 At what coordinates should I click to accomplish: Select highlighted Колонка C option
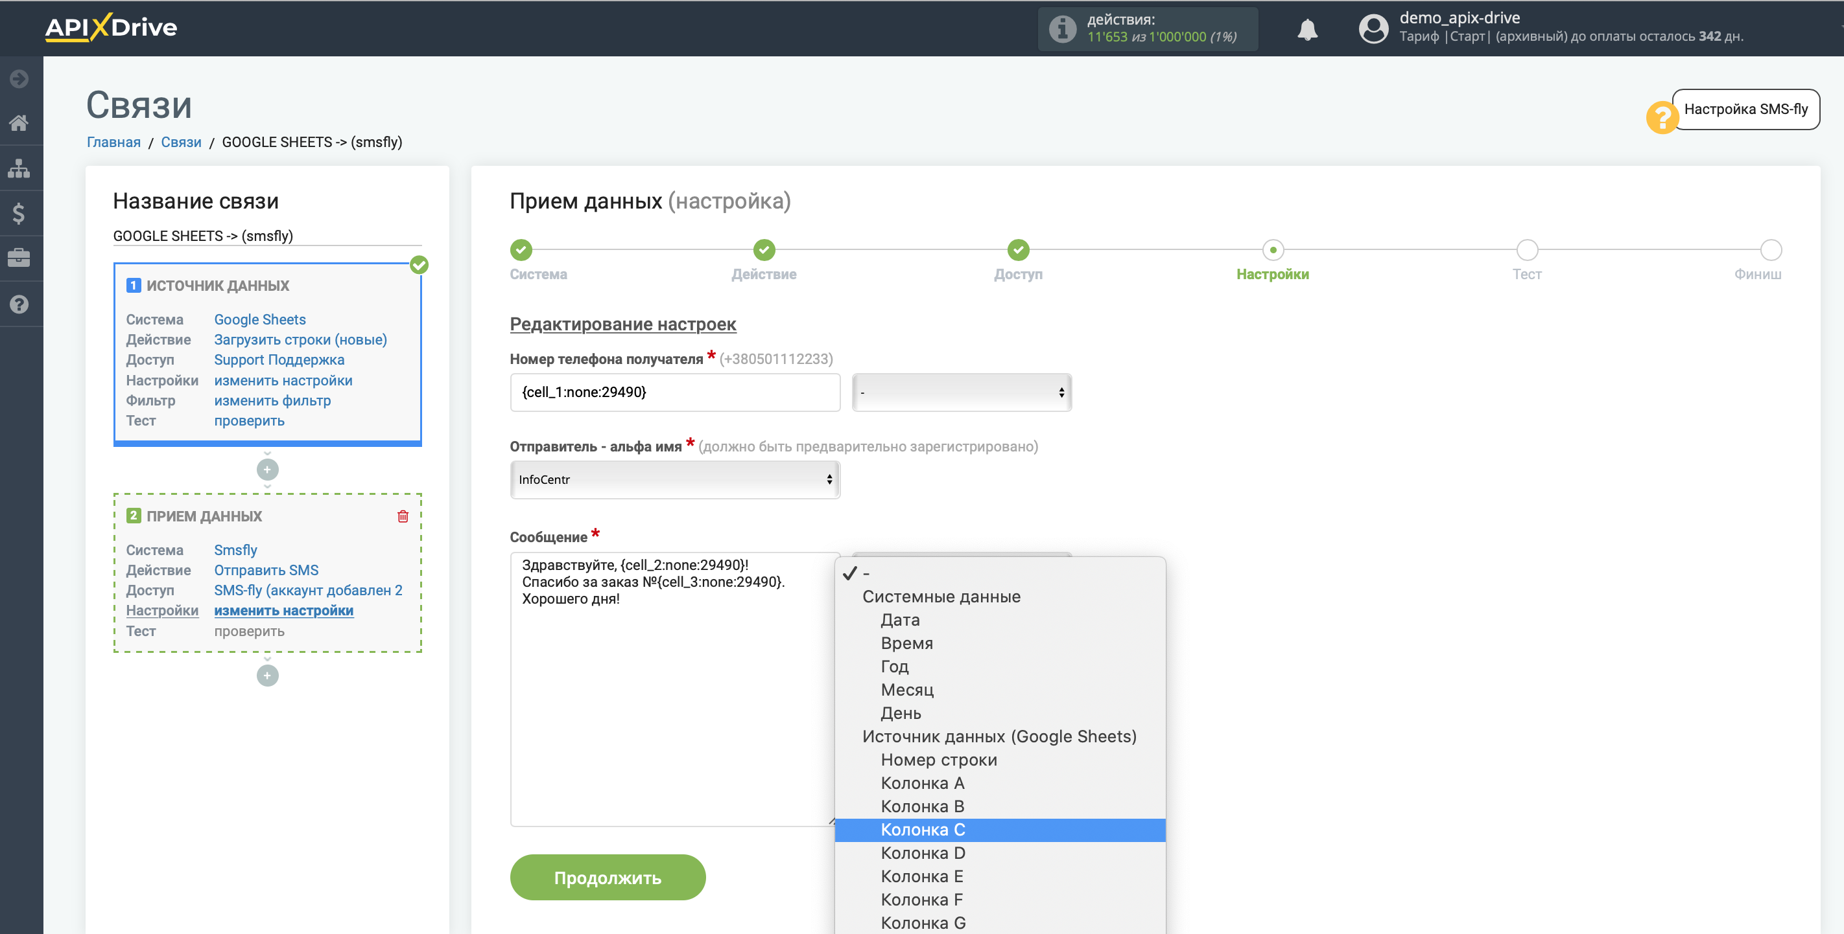(x=1000, y=830)
